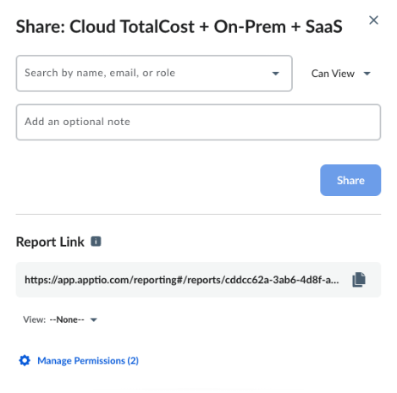Click the caret arrow in the search box

click(276, 74)
